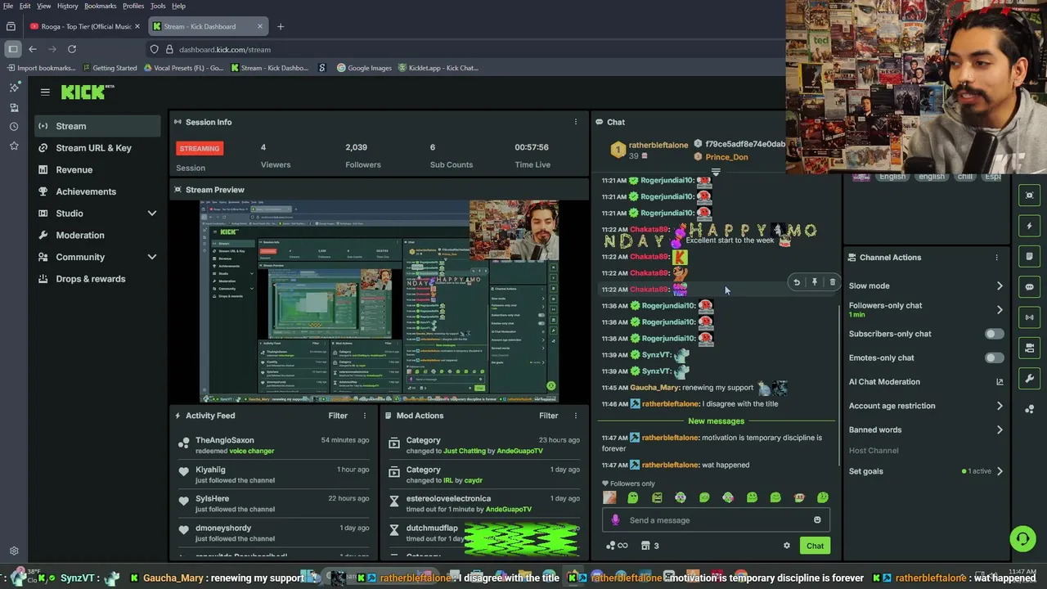Screen dimensions: 1047x589
Task: Click the wrench tools icon in right rail
Action: coord(1029,379)
